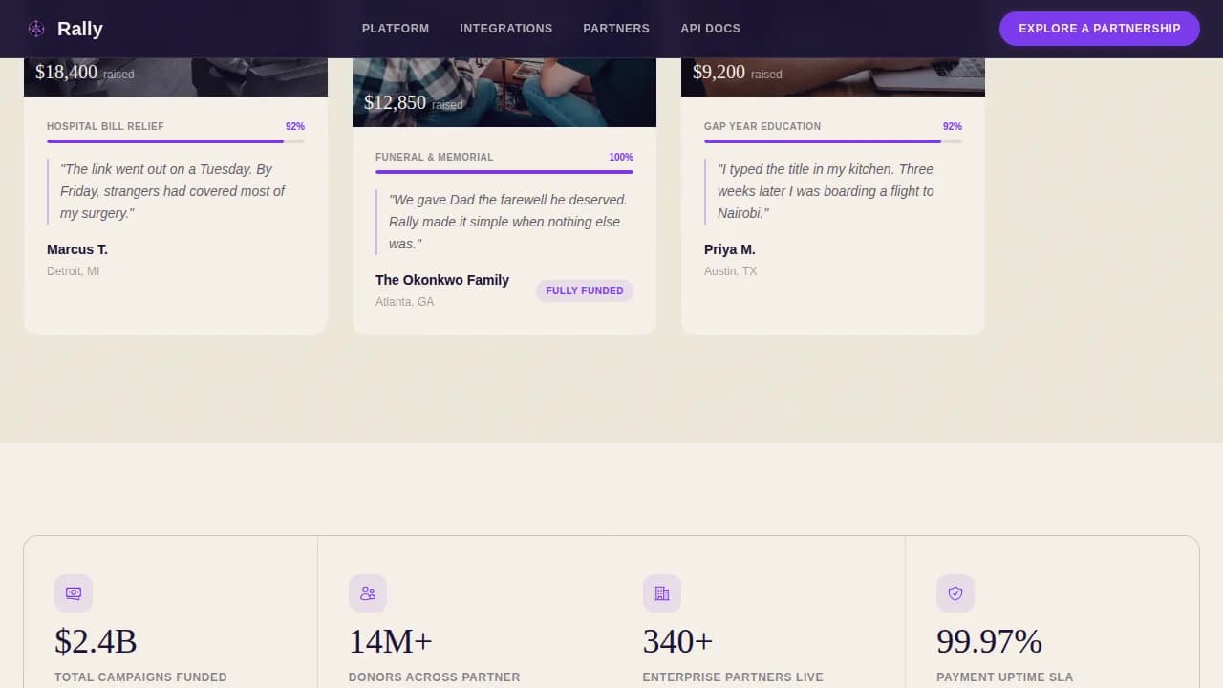Viewport: 1223px width, 688px height.
Task: Click the Rally logo icon
Action: pyautogui.click(x=36, y=29)
